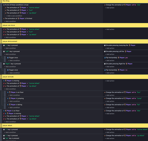Viewport: 148px width, 141px height.
Task: Click the flip icon of "Flip horizontally Player: no"
Action: coord(105,70)
